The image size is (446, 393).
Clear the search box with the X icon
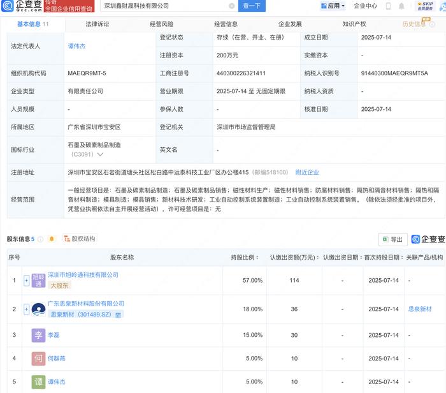click(x=232, y=6)
